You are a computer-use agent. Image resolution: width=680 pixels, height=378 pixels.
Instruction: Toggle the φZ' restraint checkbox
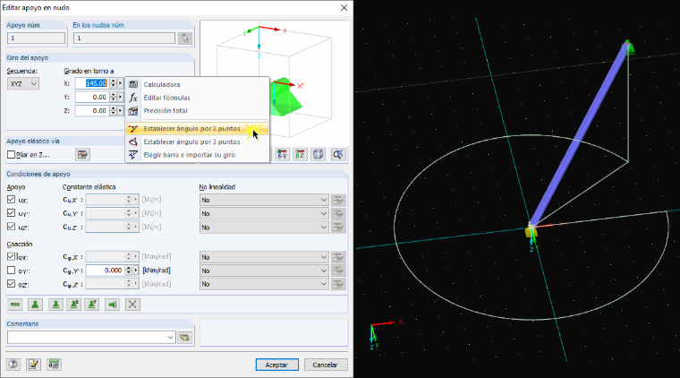[12, 284]
